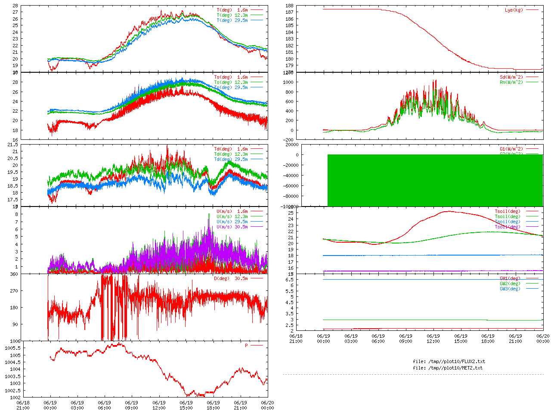Select the 'U(m/s) 12.3m' legend label
Screen dimensions: 551x413
[x=232, y=216]
